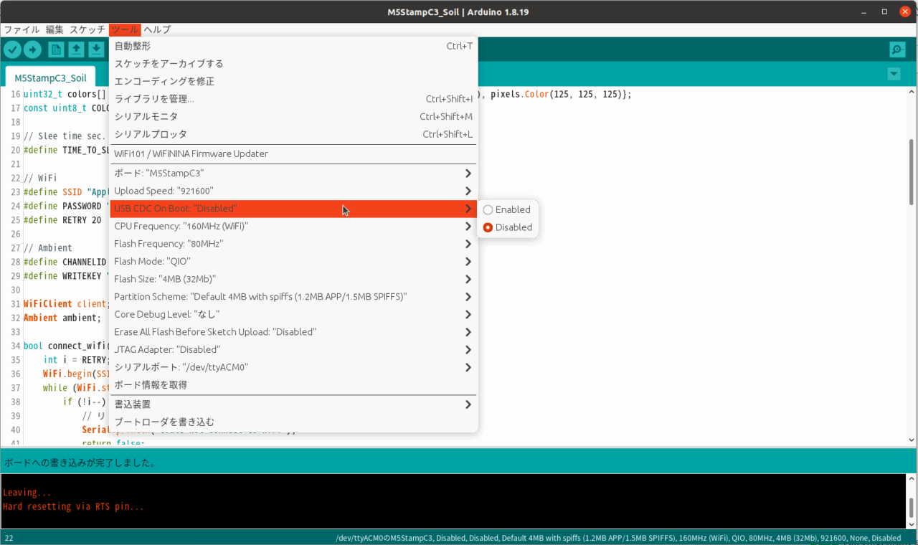Open the スケッチ menu
918x545 pixels.
87,29
